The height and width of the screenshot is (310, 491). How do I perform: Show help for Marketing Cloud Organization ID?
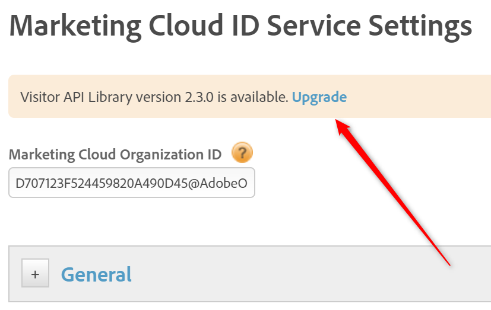242,153
